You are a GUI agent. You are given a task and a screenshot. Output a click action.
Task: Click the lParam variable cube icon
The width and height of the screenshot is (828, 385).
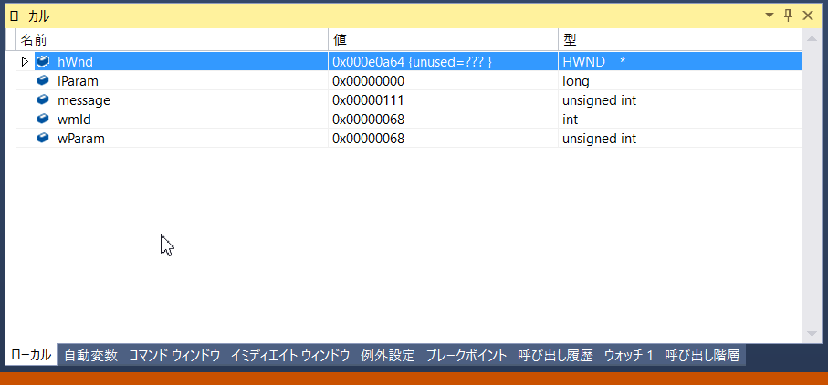point(43,80)
